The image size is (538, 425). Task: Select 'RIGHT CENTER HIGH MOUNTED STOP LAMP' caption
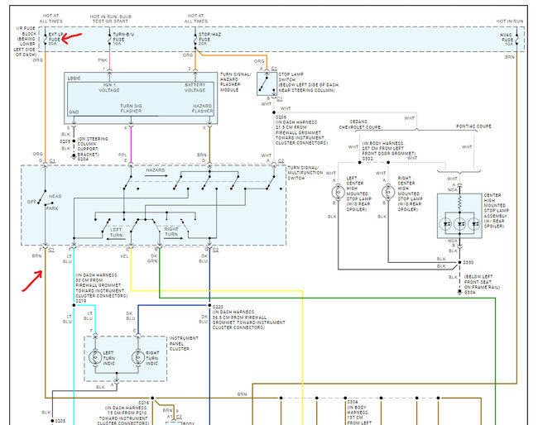pyautogui.click(x=410, y=193)
